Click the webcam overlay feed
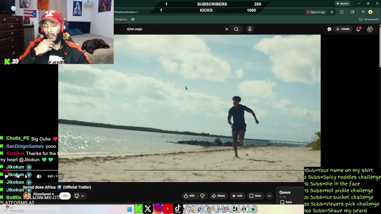This screenshot has height=214, width=381. (x=57, y=32)
